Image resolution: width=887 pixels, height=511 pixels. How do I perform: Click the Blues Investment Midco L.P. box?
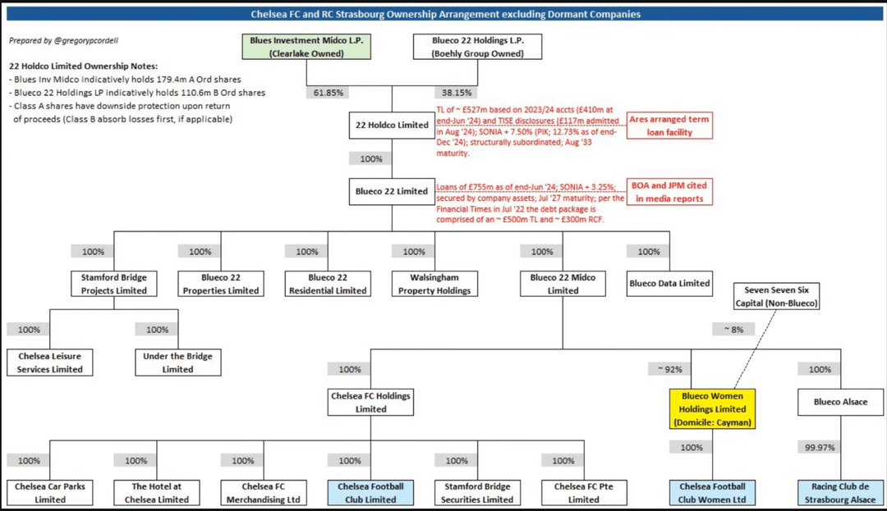click(x=306, y=47)
